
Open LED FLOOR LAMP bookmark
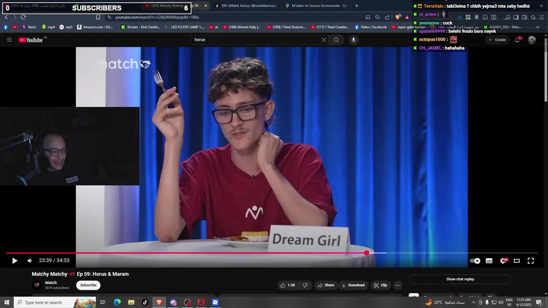[x=184, y=27]
